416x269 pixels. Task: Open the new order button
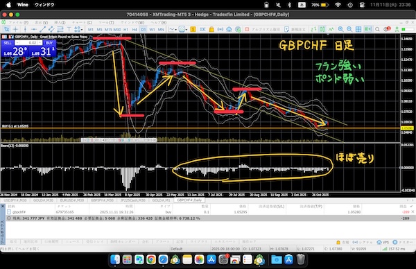[295, 29]
